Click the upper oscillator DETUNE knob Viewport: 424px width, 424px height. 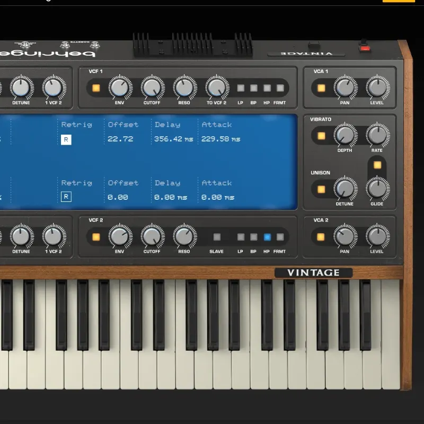pyautogui.click(x=21, y=87)
